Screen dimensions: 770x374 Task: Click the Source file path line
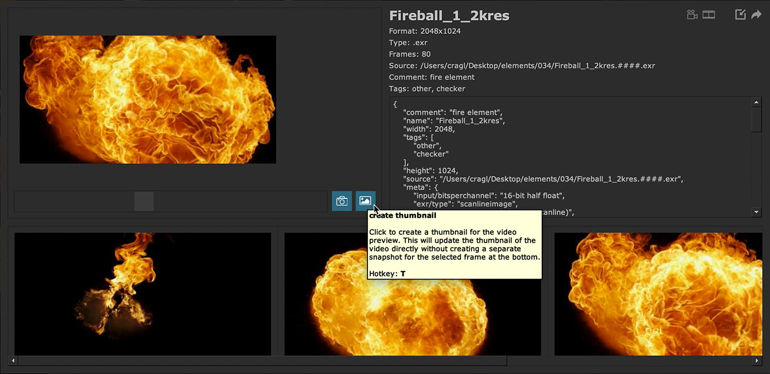click(522, 66)
